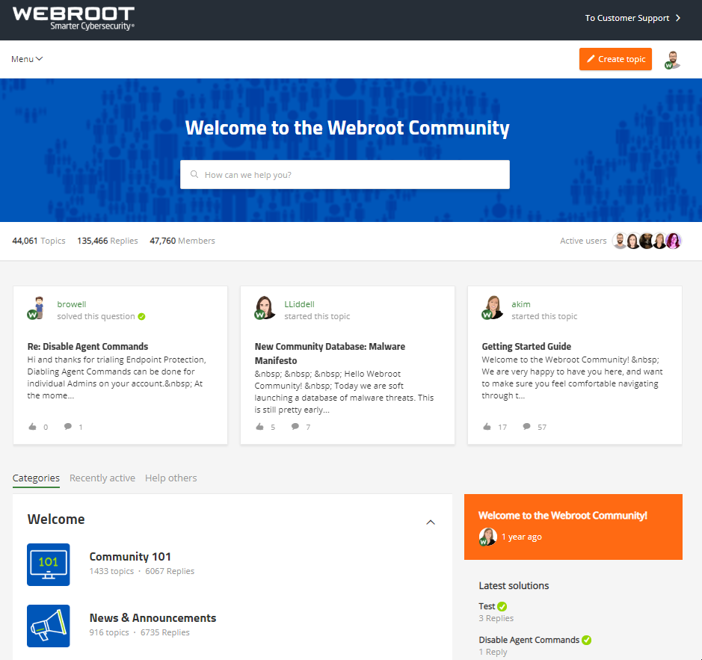702x660 pixels.
Task: Click the comment icon on the Malware Manifesto card
Action: click(295, 426)
